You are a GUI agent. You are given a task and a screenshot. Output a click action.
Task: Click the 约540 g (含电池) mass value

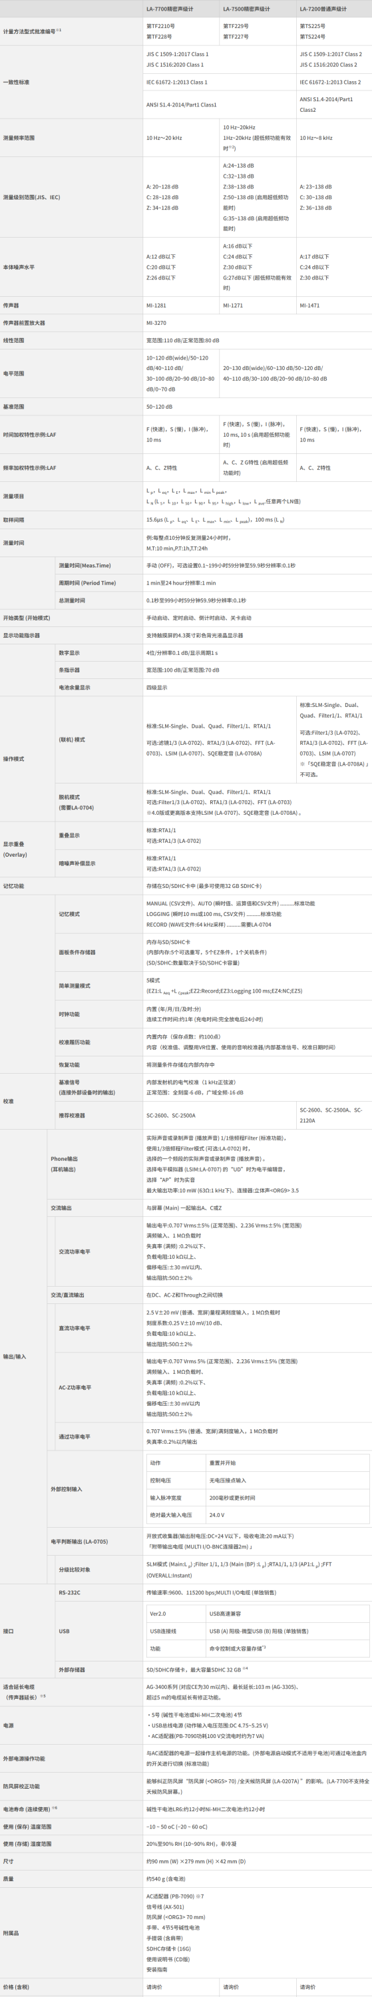click(166, 1879)
